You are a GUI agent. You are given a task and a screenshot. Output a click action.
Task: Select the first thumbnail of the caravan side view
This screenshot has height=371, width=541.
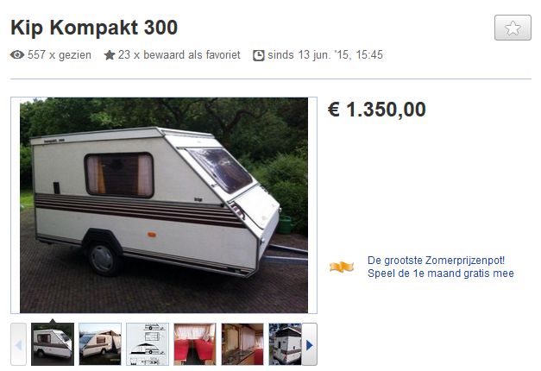(x=53, y=344)
